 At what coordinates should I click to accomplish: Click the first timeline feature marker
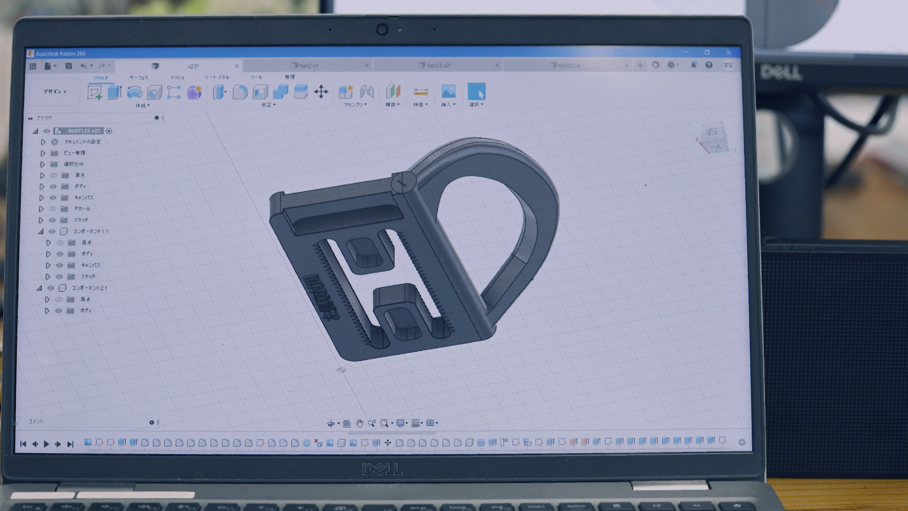click(x=88, y=442)
